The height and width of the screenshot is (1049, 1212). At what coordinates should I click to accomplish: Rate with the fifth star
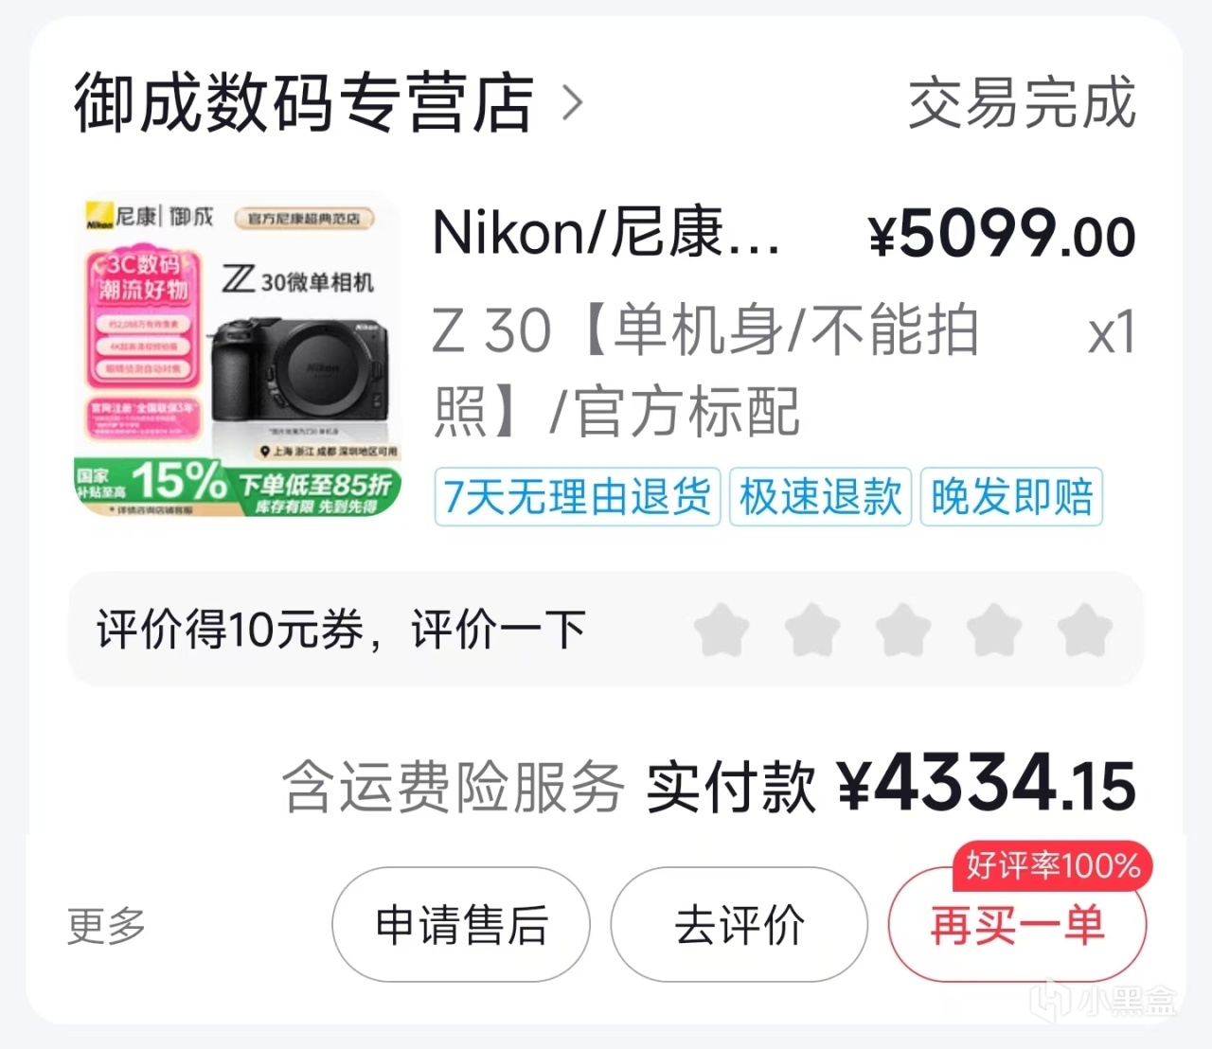click(1085, 630)
